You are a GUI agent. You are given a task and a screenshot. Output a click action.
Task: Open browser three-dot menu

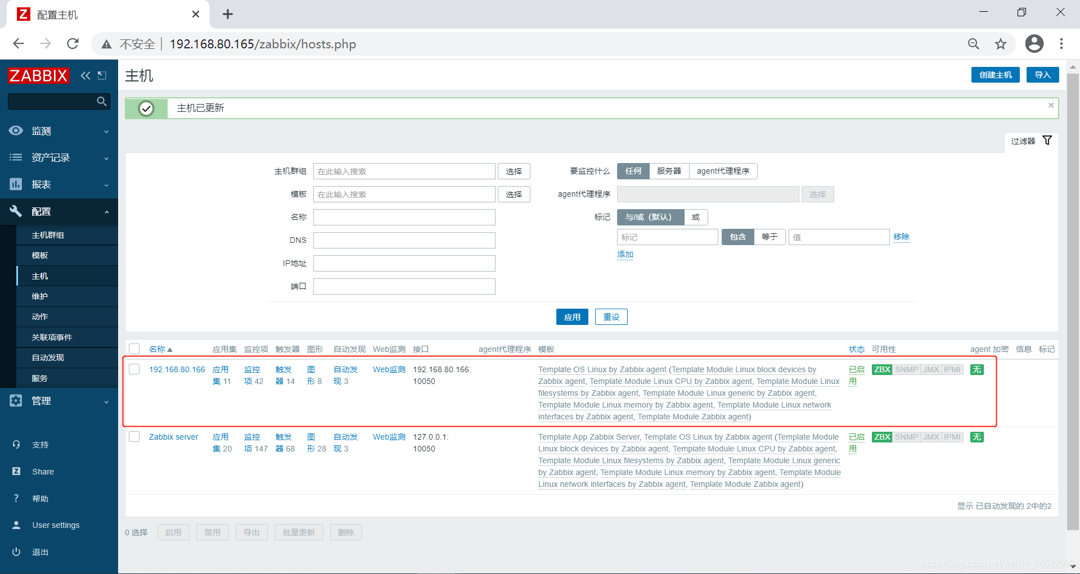(1061, 44)
